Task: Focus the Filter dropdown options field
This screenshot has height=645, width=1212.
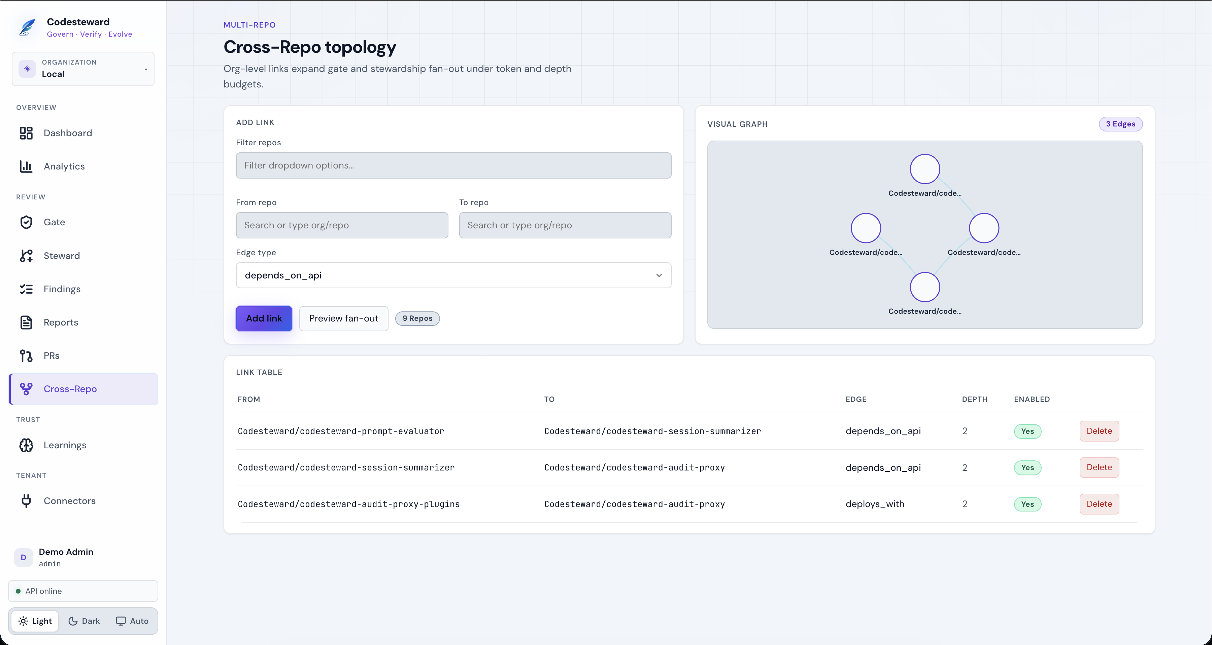Action: tap(453, 165)
